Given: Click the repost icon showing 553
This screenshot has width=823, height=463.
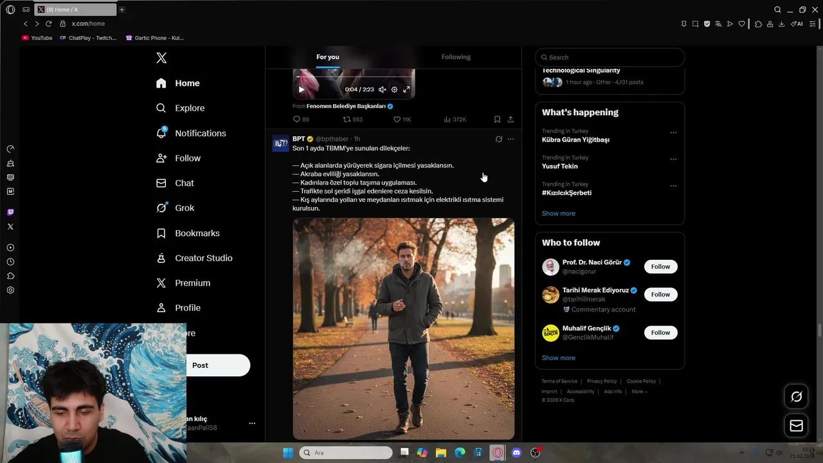Looking at the screenshot, I should pyautogui.click(x=347, y=120).
